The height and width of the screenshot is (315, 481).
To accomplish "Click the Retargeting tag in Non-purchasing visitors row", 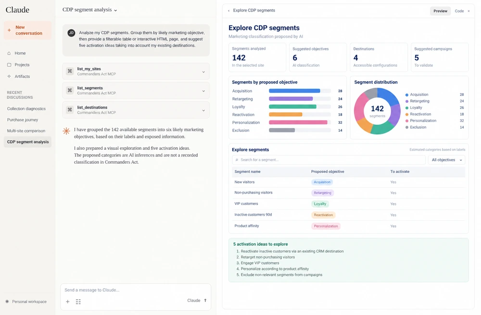I will (322, 193).
